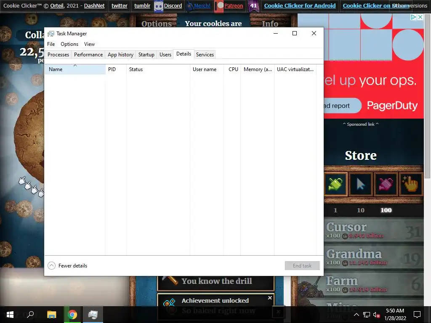The image size is (431, 323).
Task: Buy the orange hand upgrade
Action: click(411, 184)
